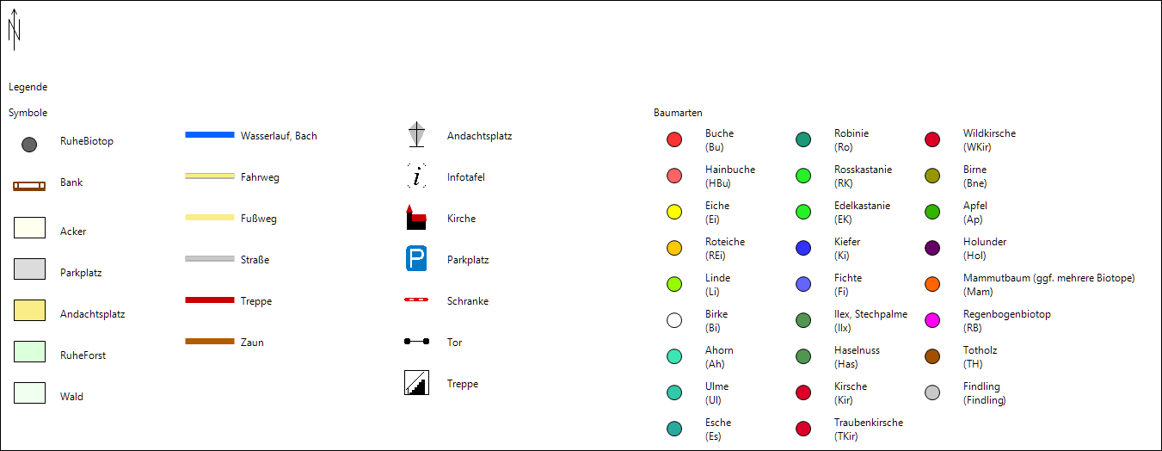Viewport: 1162px width, 451px height.
Task: Click the label text 'Infotafel'
Action: [x=466, y=177]
